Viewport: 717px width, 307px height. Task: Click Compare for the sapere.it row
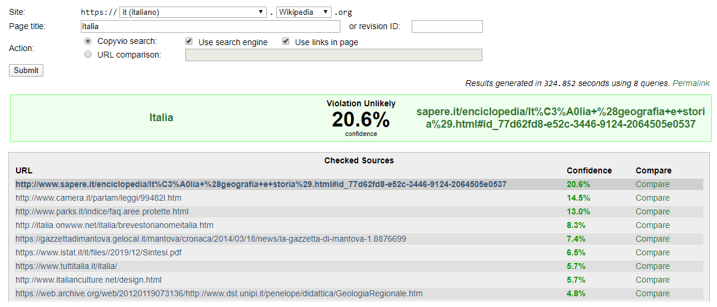652,184
